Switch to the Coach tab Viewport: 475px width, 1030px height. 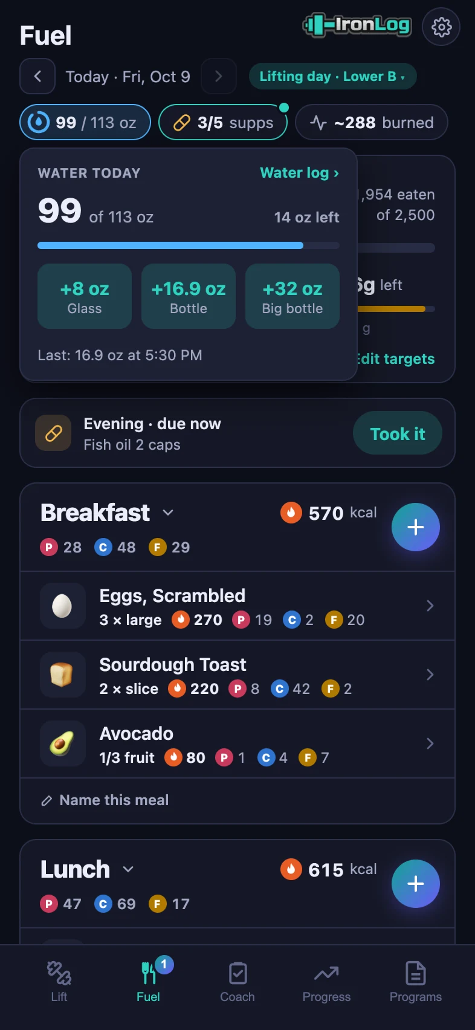pyautogui.click(x=237, y=982)
